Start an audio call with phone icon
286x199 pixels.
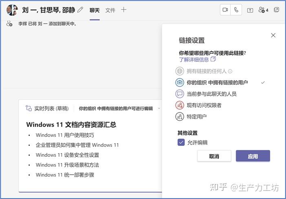point(236,10)
